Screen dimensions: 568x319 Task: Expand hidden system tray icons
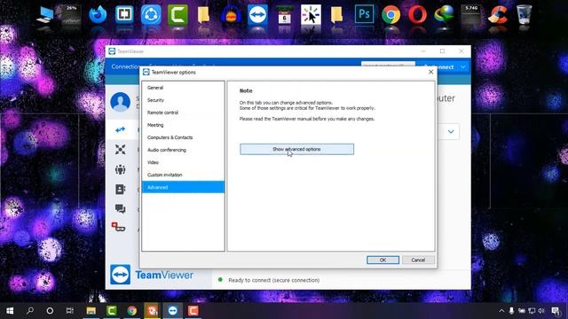click(501, 311)
